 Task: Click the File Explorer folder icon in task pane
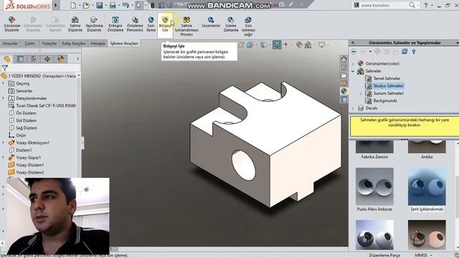coord(344,75)
